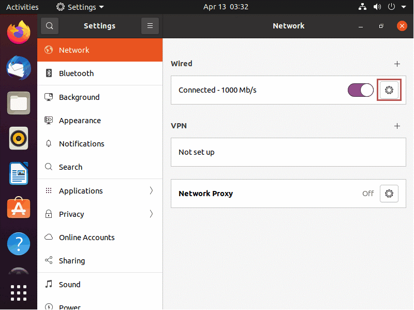
Task: Add a new VPN connection
Action: [x=397, y=126]
